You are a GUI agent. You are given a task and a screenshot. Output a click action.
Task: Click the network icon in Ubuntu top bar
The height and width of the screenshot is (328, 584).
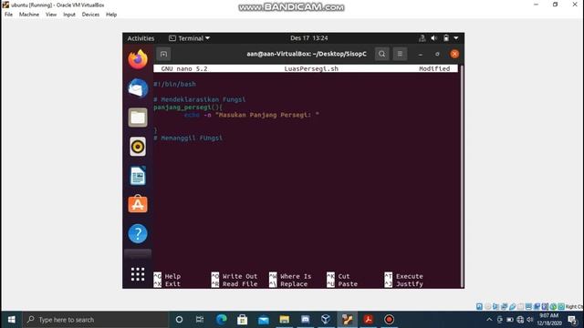click(x=422, y=38)
